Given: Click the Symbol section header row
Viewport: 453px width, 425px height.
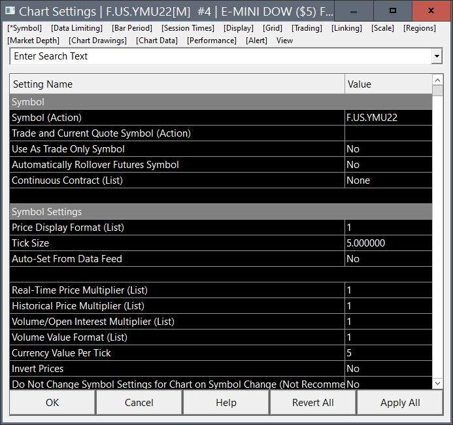Looking at the screenshot, I should (x=221, y=102).
